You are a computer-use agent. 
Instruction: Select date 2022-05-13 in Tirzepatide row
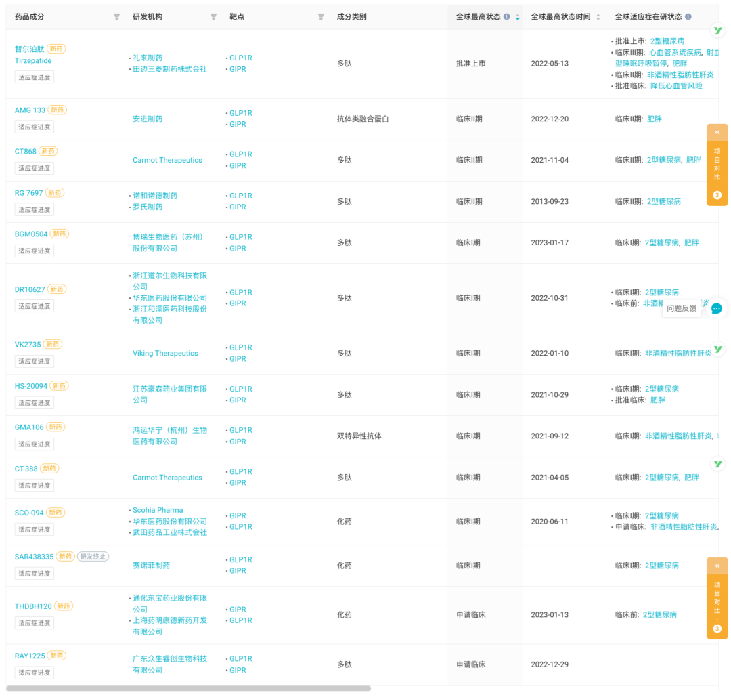(550, 64)
